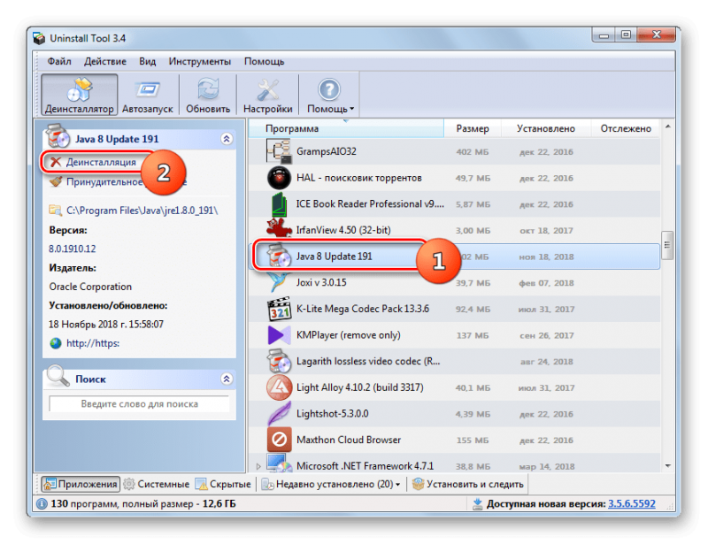This screenshot has height=544, width=708.
Task: Sort list by Размер column
Action: (473, 128)
